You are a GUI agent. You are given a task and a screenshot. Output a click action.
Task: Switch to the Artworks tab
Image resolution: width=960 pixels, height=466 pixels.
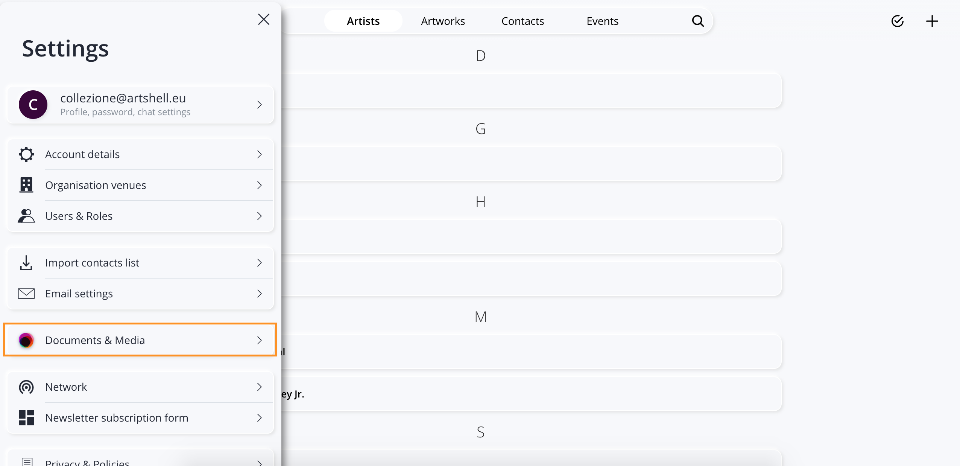[x=443, y=21]
